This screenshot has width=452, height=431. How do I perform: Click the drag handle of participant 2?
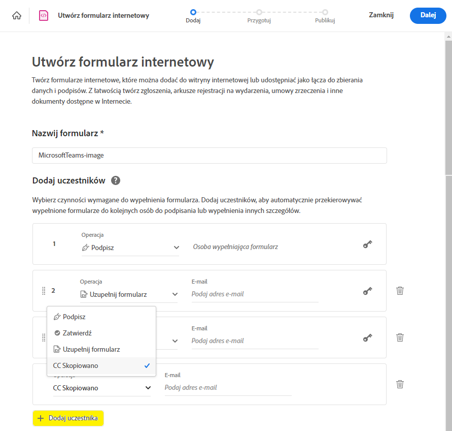coord(44,291)
